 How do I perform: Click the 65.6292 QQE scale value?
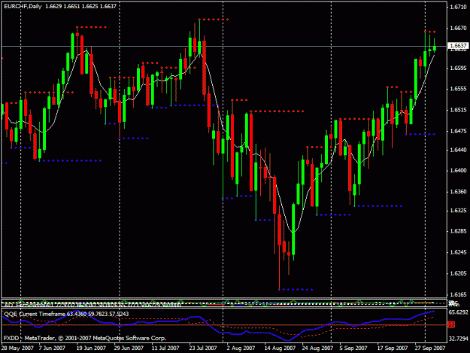[x=458, y=312]
